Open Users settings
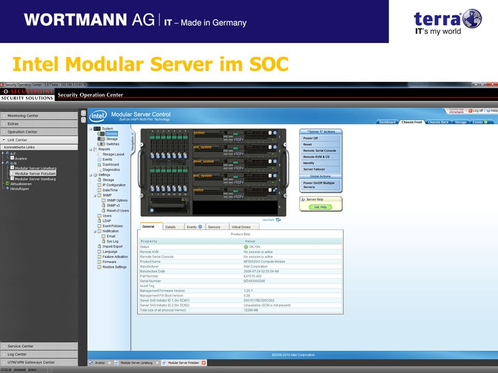498x373 pixels. click(107, 216)
